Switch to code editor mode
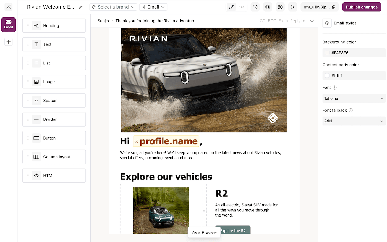This screenshot has width=387, height=242. coord(242,7)
